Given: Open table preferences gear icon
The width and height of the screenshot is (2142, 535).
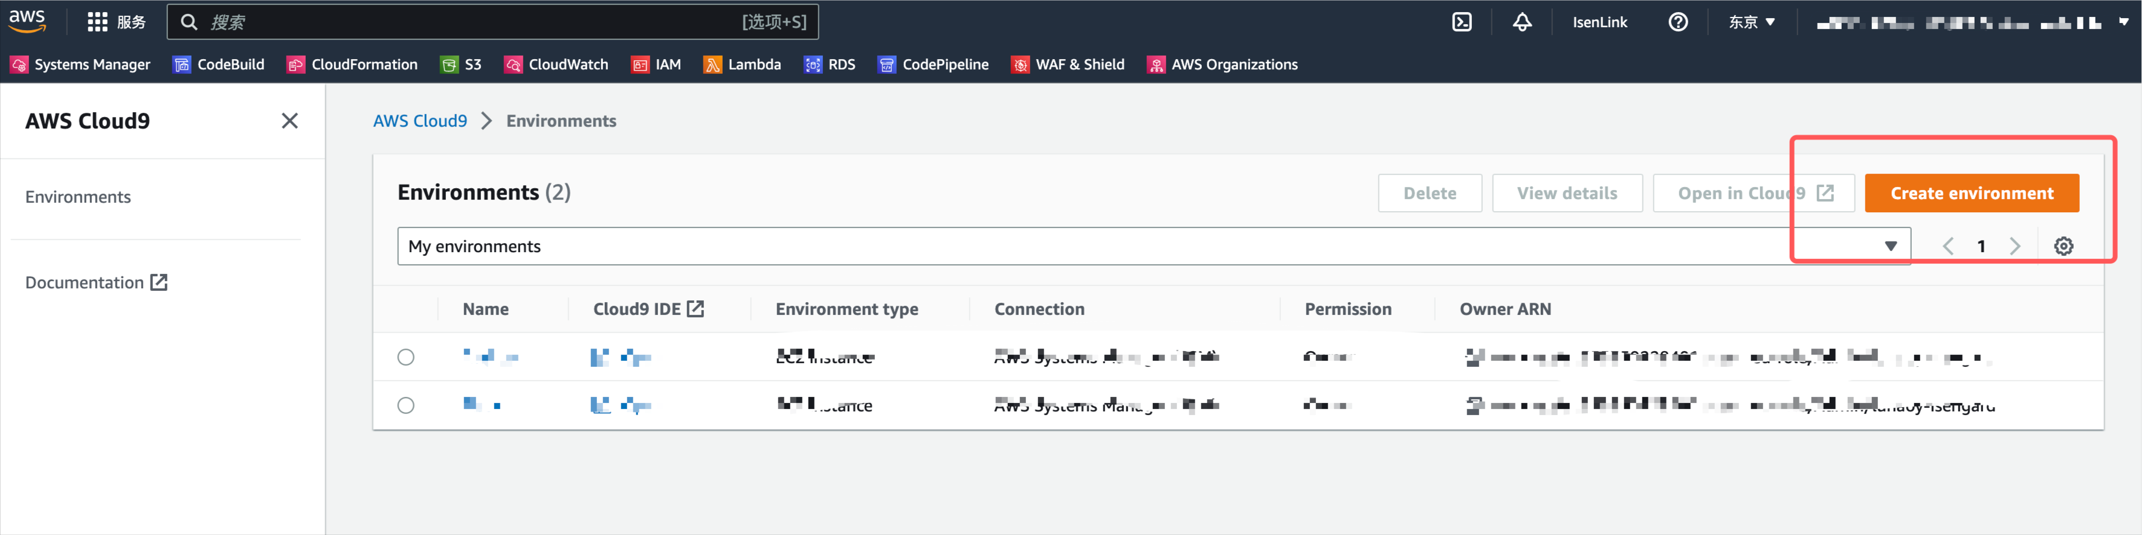Looking at the screenshot, I should pyautogui.click(x=2063, y=246).
